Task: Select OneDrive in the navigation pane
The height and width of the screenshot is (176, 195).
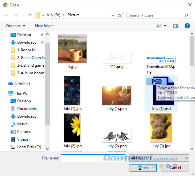Action: [22, 83]
